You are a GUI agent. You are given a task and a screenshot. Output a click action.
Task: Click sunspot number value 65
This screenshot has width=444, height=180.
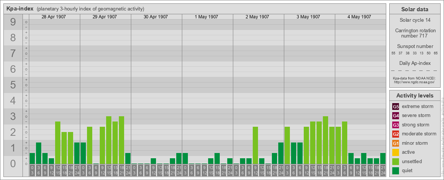(x=436, y=53)
